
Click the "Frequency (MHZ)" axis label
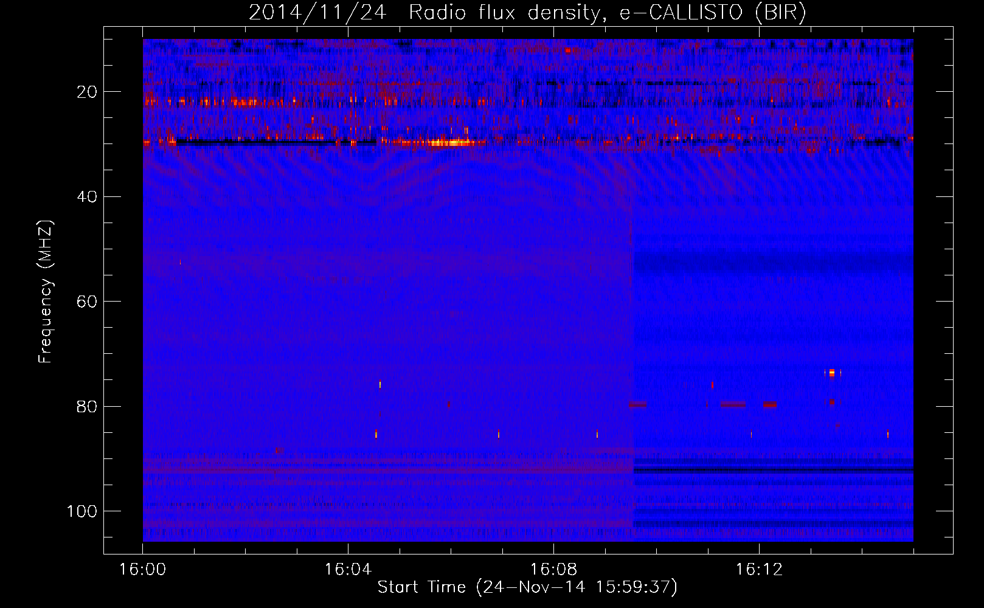pyautogui.click(x=46, y=292)
